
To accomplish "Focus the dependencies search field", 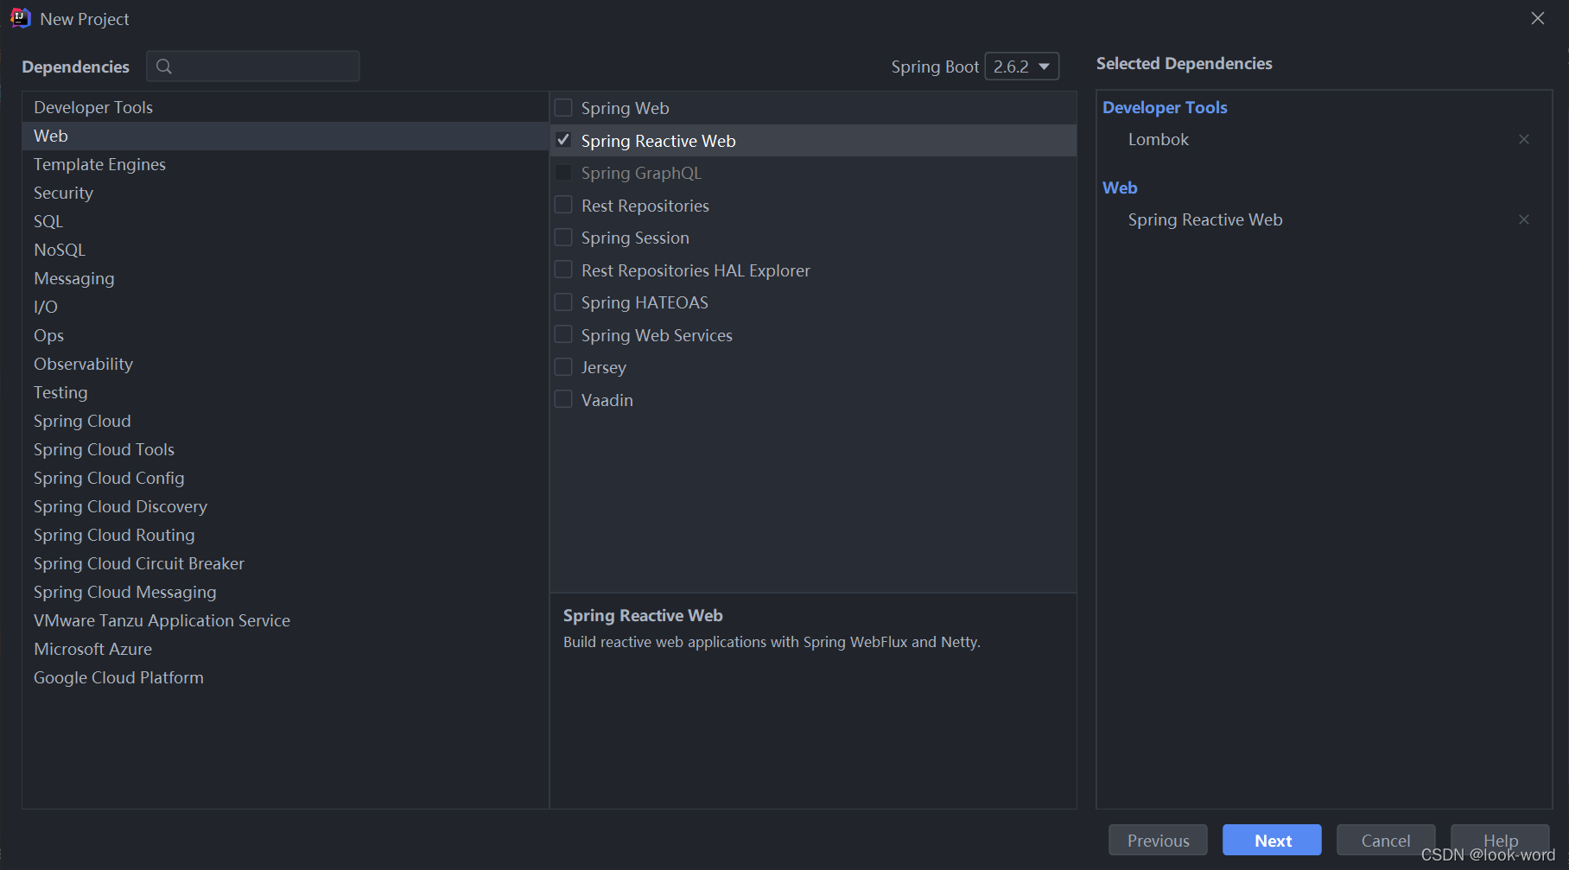I will [253, 67].
